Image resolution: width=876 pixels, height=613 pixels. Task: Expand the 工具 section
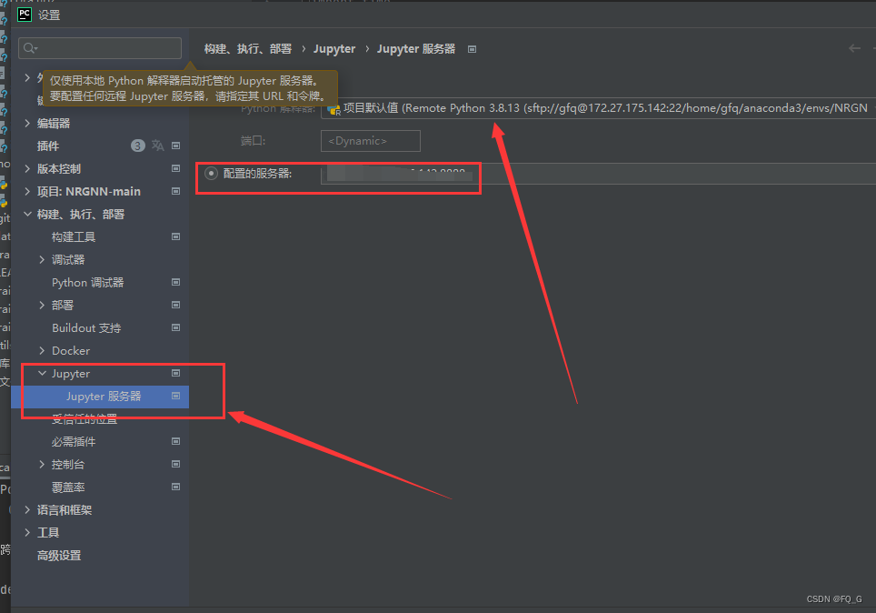pyautogui.click(x=27, y=532)
